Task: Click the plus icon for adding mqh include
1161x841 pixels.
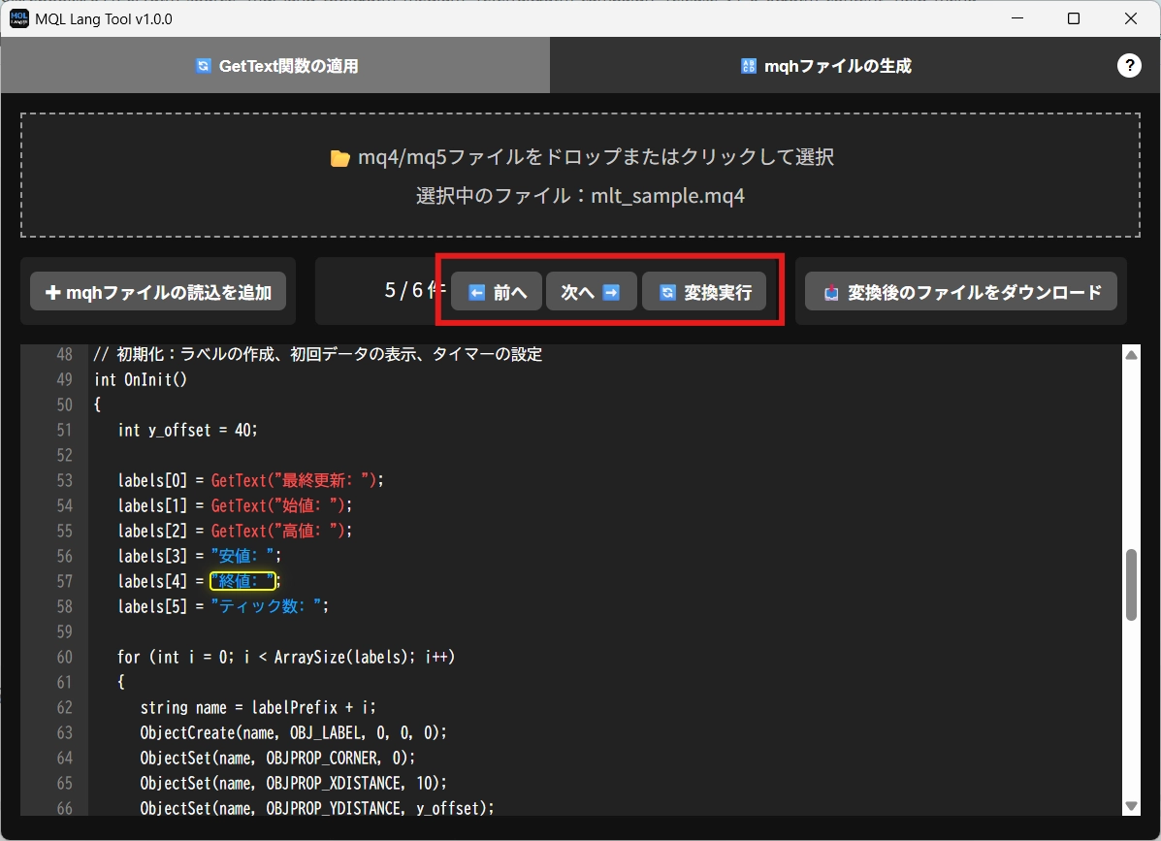Action: [x=52, y=292]
